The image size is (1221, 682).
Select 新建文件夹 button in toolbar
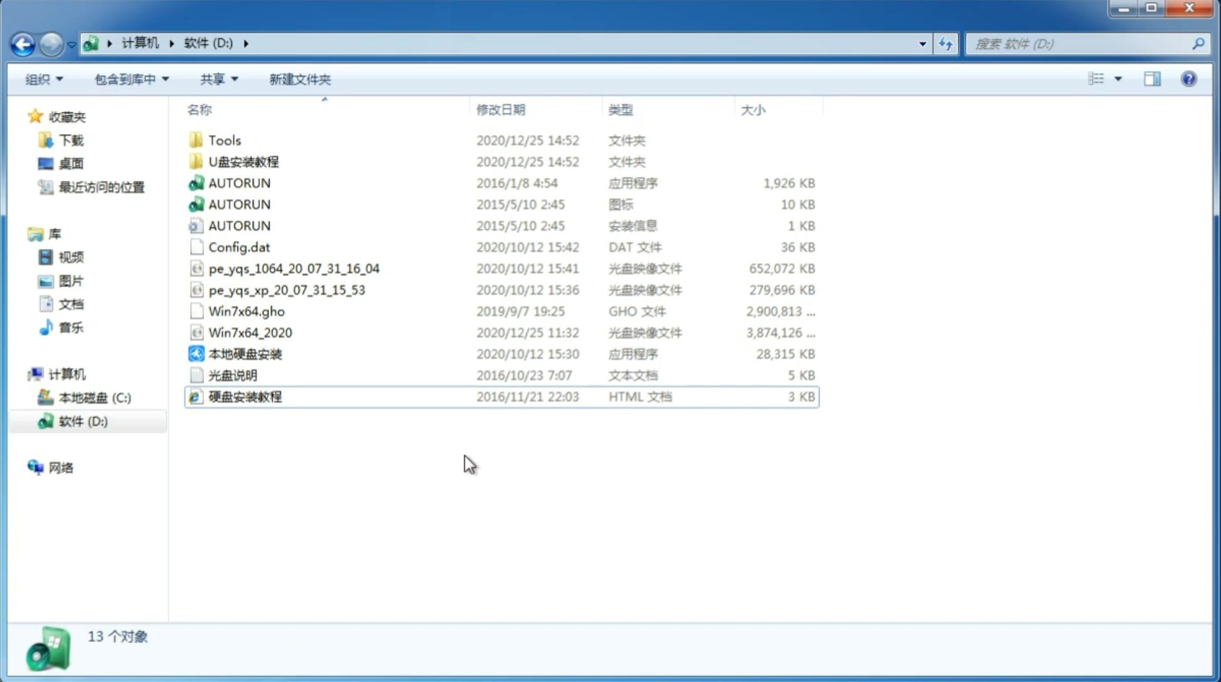(299, 79)
